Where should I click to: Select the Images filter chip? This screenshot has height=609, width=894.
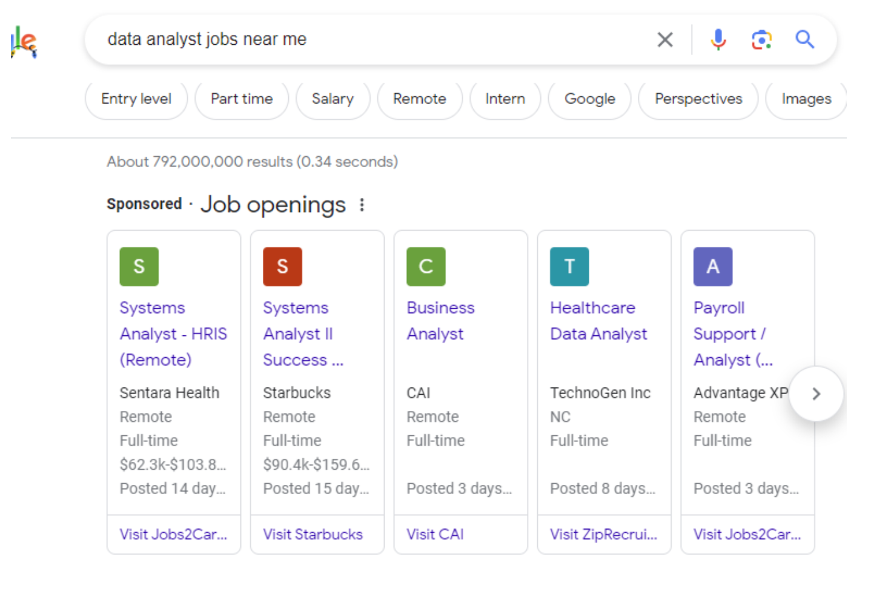tap(806, 99)
